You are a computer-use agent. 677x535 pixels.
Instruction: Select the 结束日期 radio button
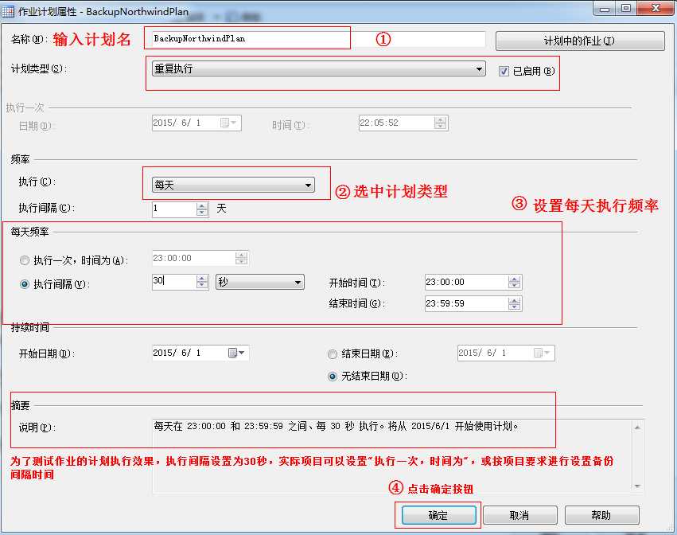(x=333, y=354)
